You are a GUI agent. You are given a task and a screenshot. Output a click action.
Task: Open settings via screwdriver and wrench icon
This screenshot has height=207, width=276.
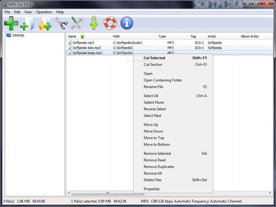(x=78, y=23)
